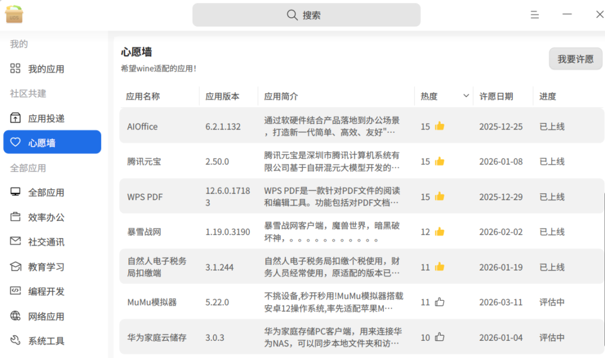Click the 我的应用 grid icon
The height and width of the screenshot is (358, 605).
point(16,69)
